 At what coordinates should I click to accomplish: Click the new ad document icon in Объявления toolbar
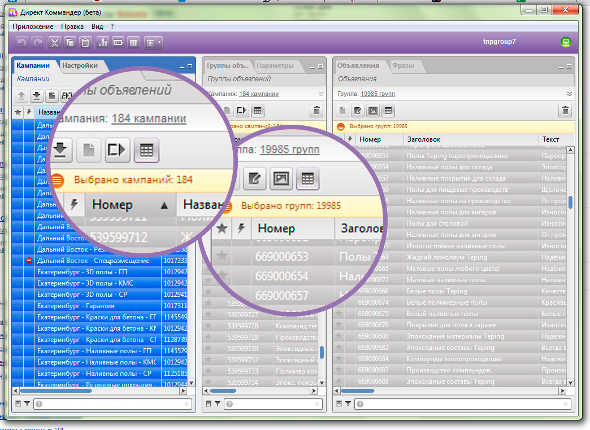click(342, 111)
